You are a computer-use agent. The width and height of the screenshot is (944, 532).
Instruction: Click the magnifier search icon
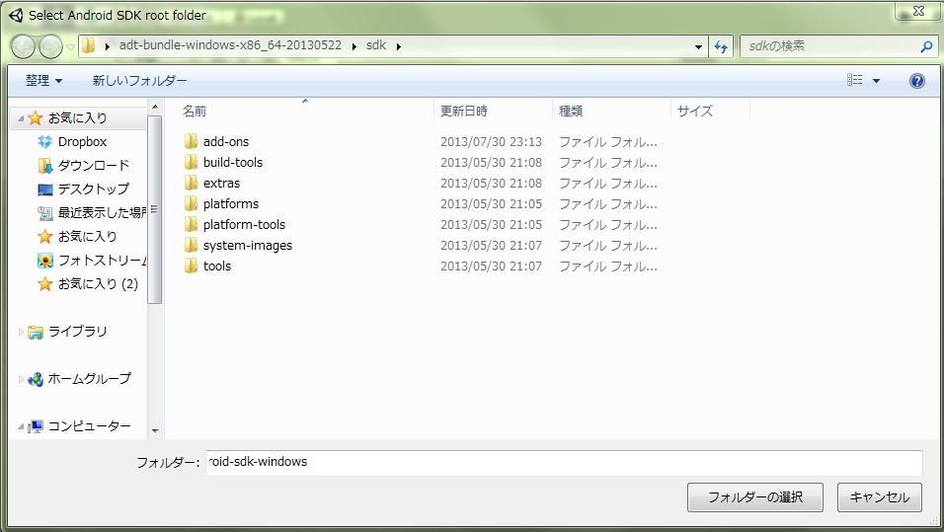(x=926, y=46)
